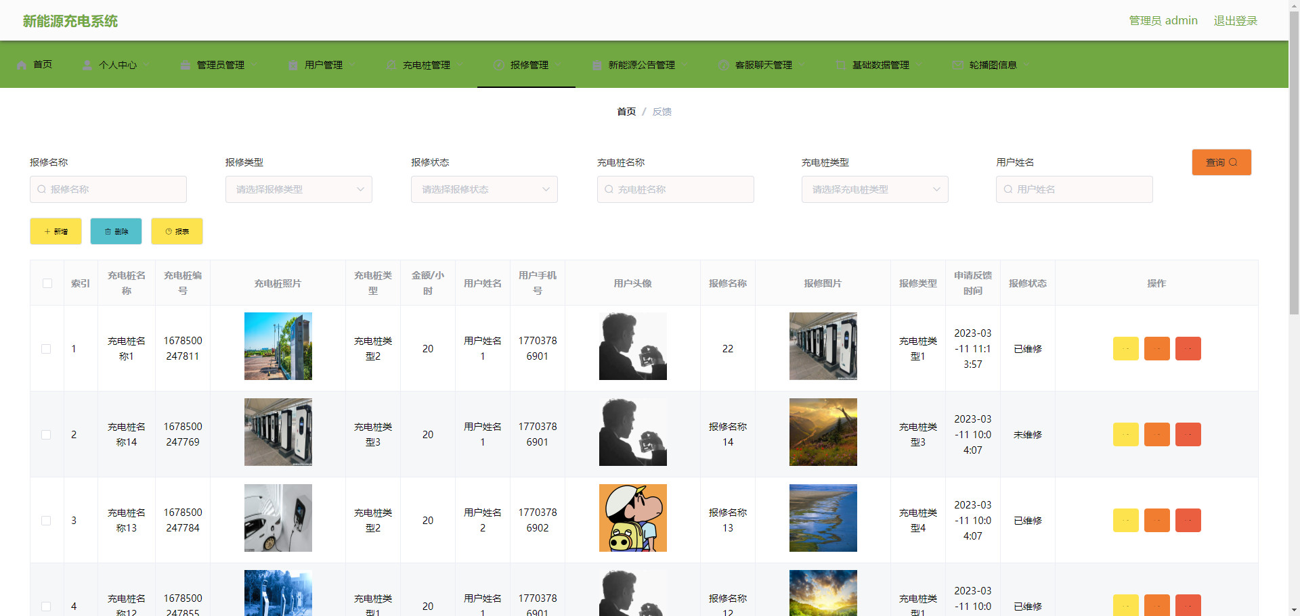Click the yellow 报表 button
The image size is (1300, 616).
pos(177,231)
